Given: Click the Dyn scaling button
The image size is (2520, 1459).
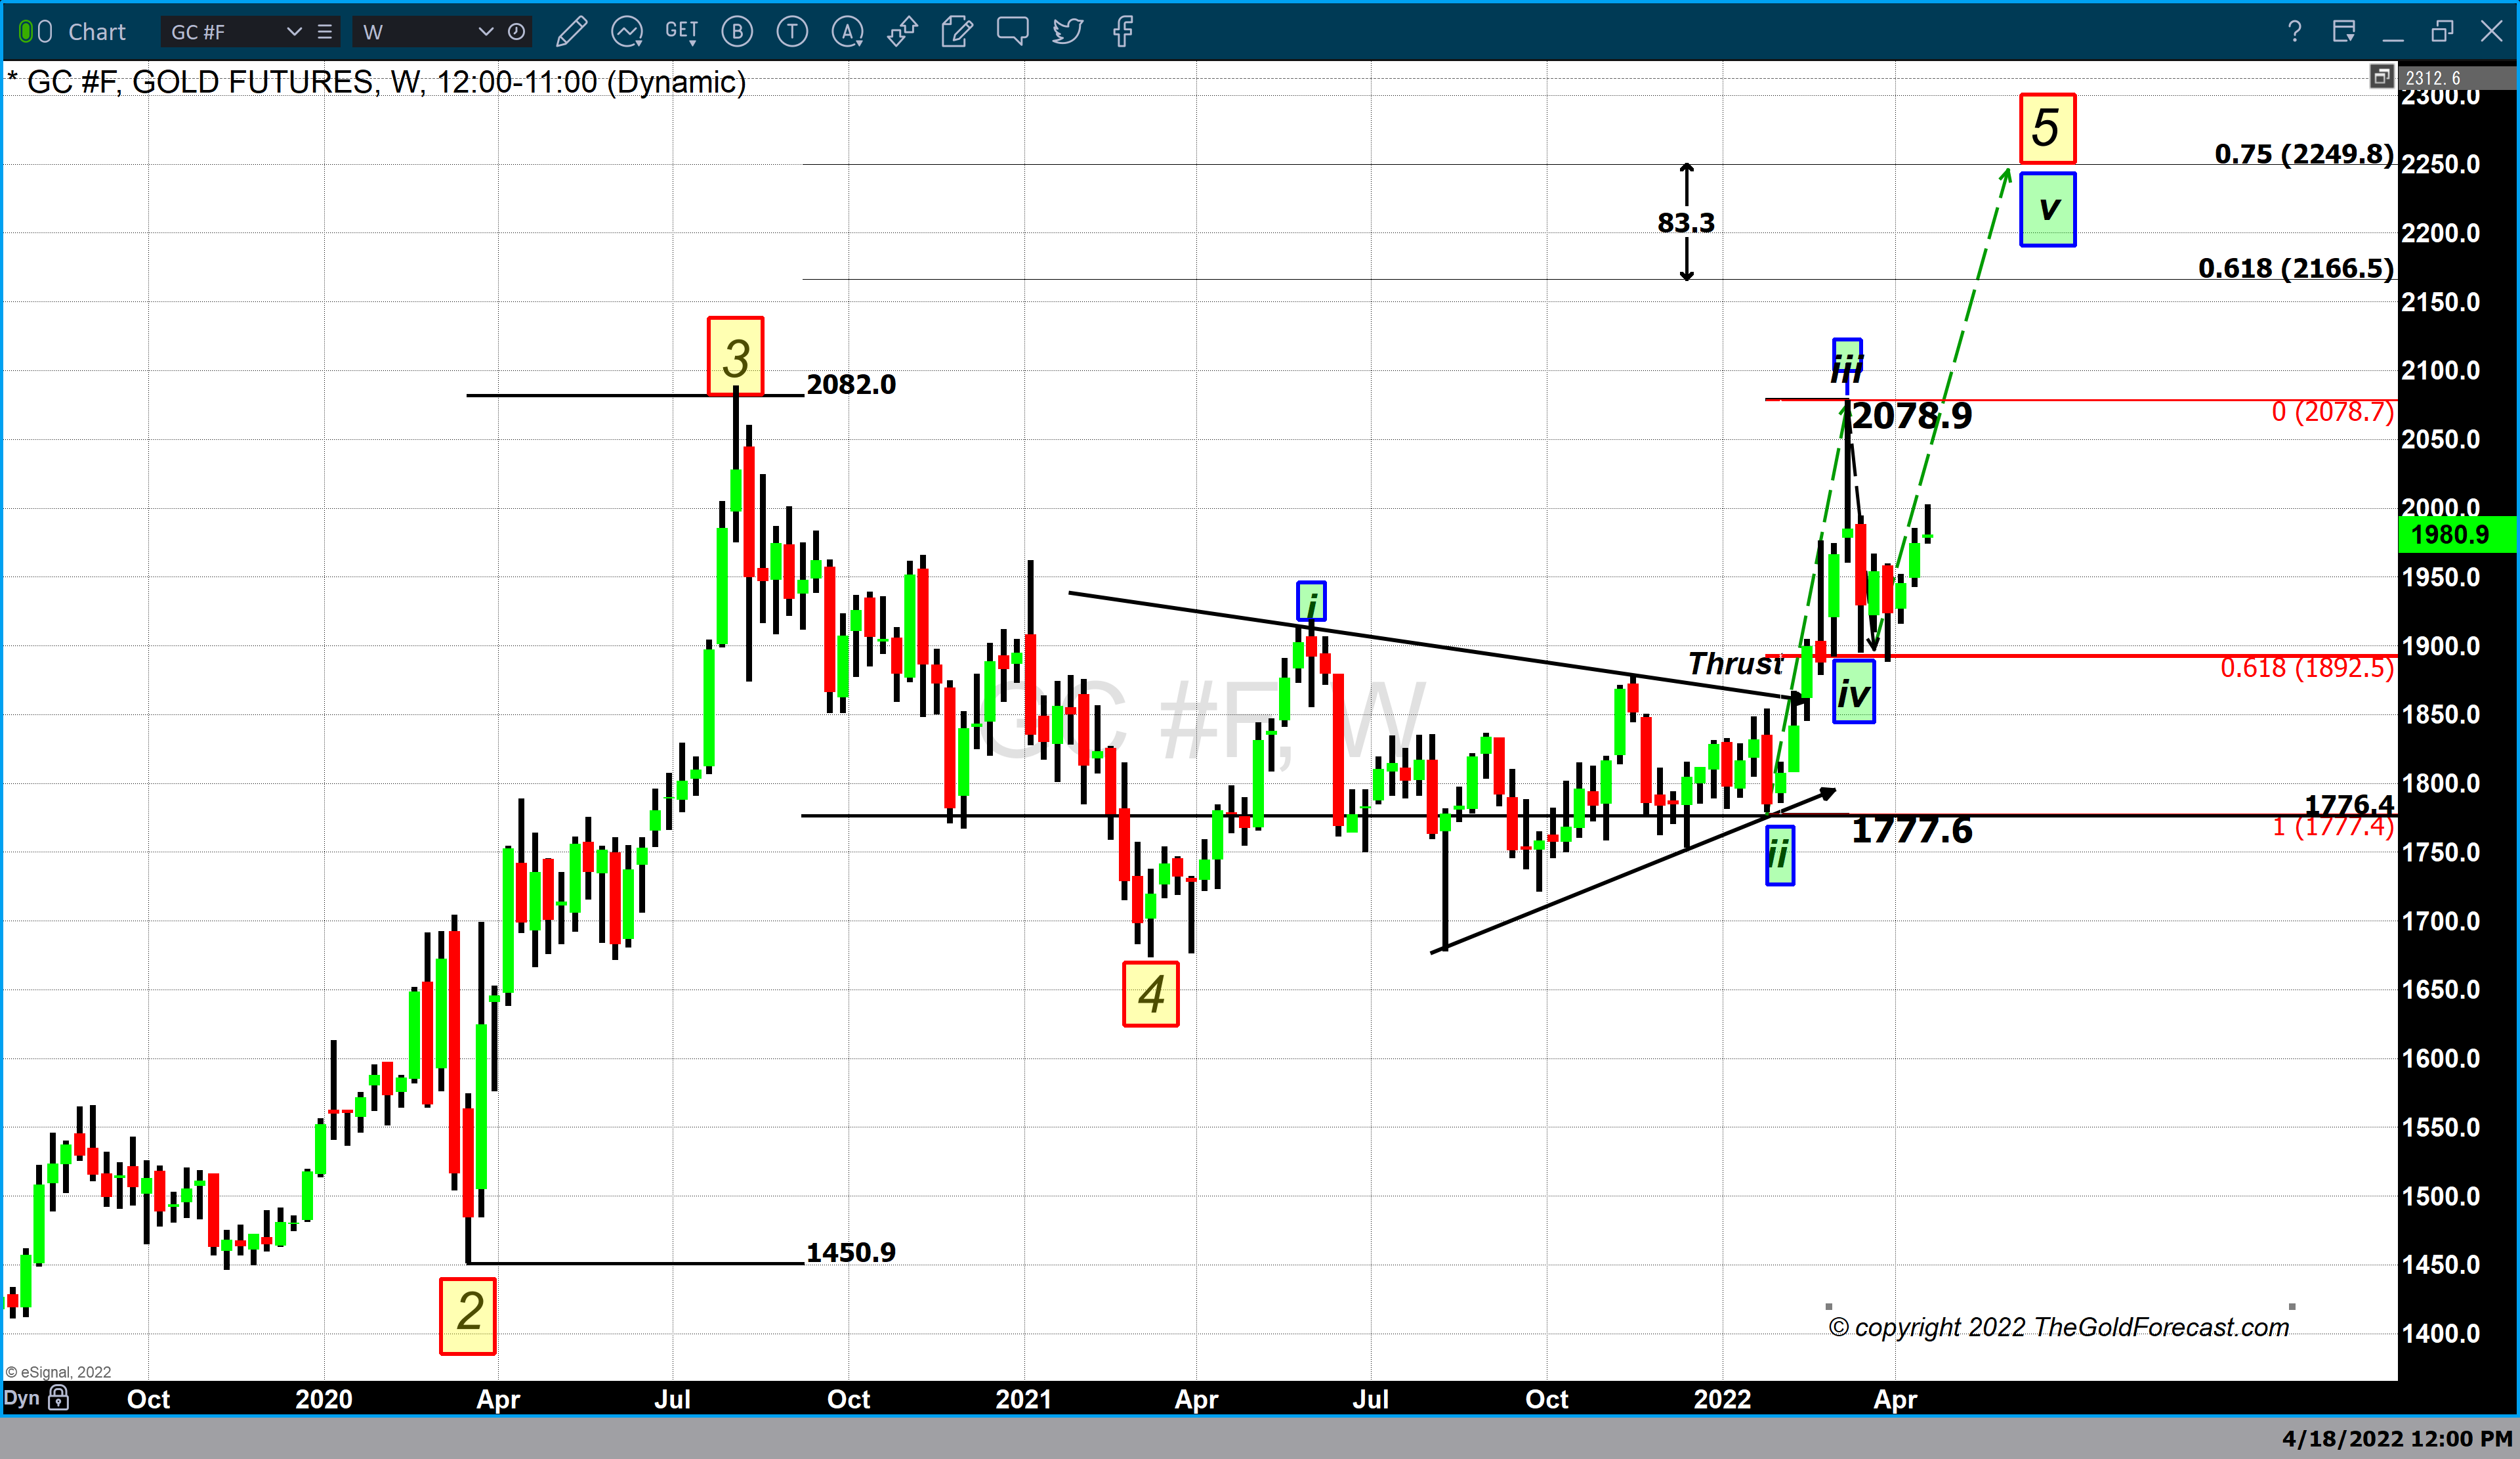Looking at the screenshot, I should [21, 1398].
